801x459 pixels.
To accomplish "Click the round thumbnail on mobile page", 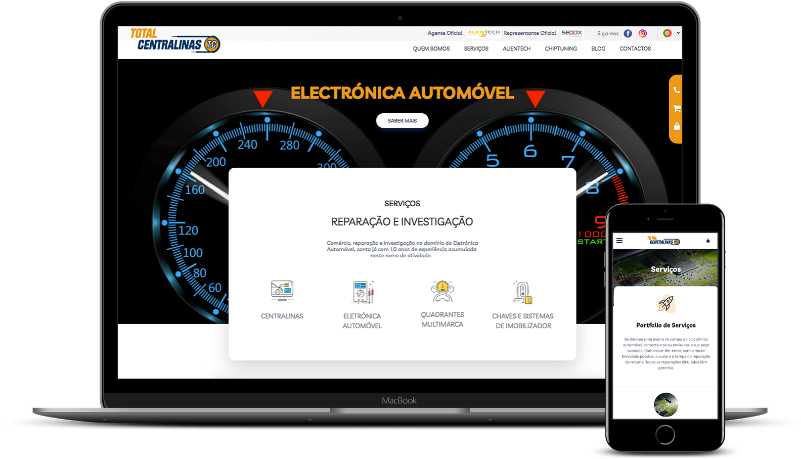I will [x=665, y=404].
